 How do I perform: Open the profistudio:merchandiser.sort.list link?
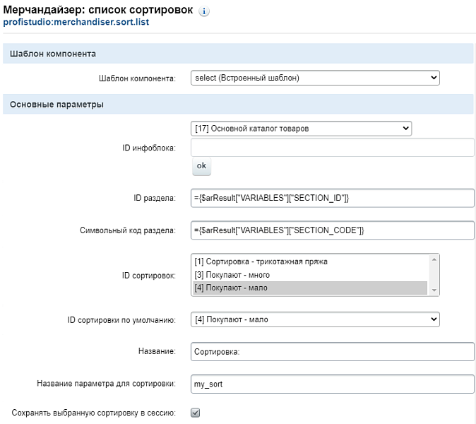pyautogui.click(x=76, y=22)
